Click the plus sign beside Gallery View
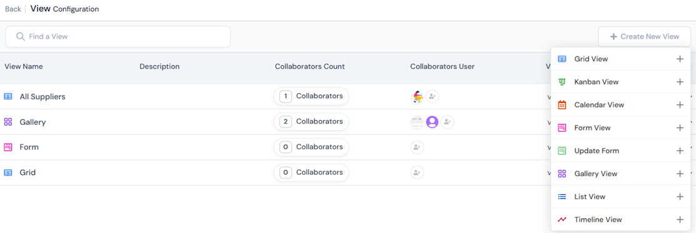Screen dimensions: 696x233 (680, 174)
